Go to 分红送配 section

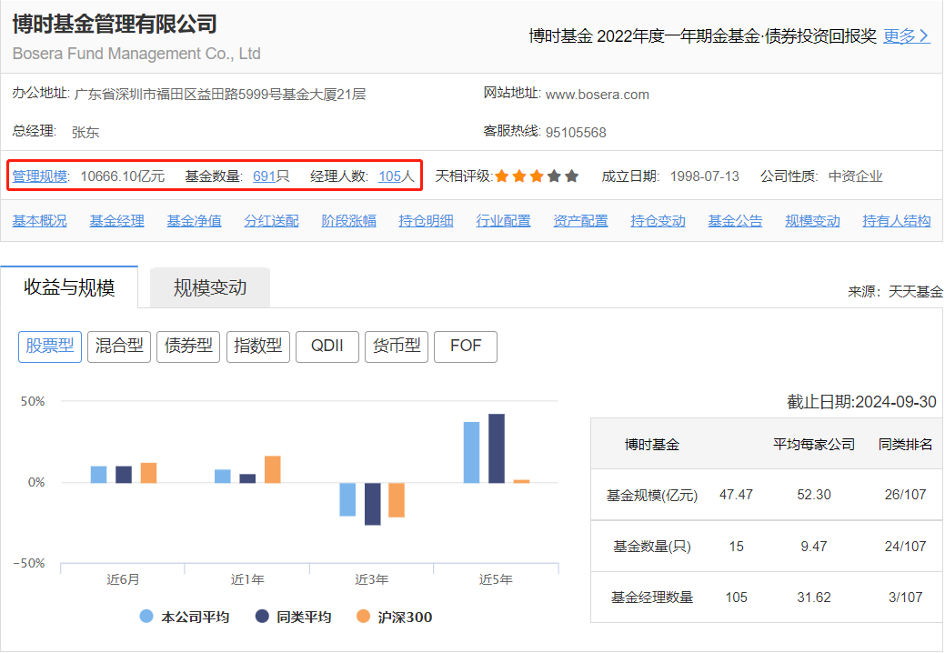271,221
